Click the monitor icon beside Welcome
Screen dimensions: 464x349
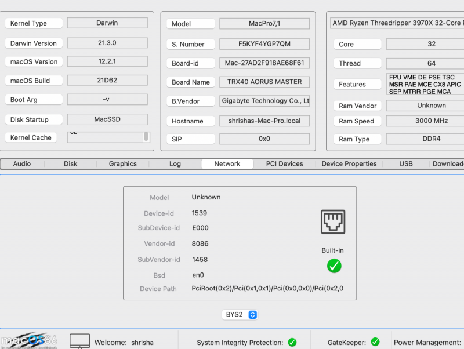coord(80,341)
